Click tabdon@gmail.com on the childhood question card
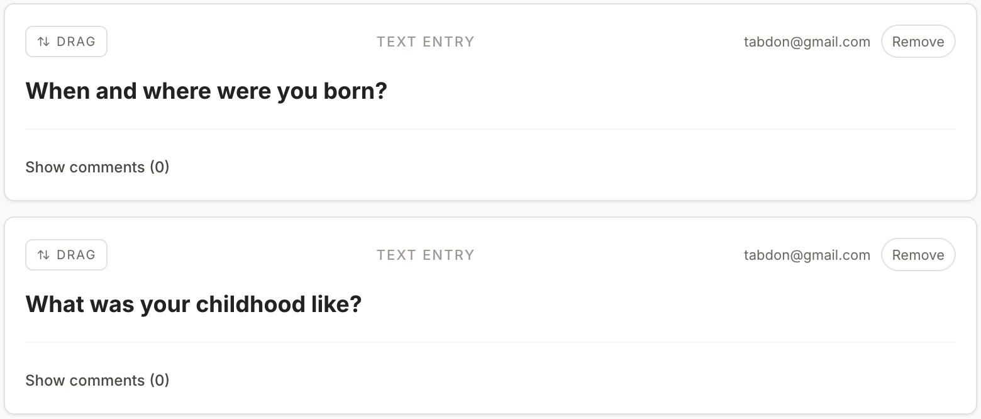981x419 pixels. pyautogui.click(x=807, y=255)
